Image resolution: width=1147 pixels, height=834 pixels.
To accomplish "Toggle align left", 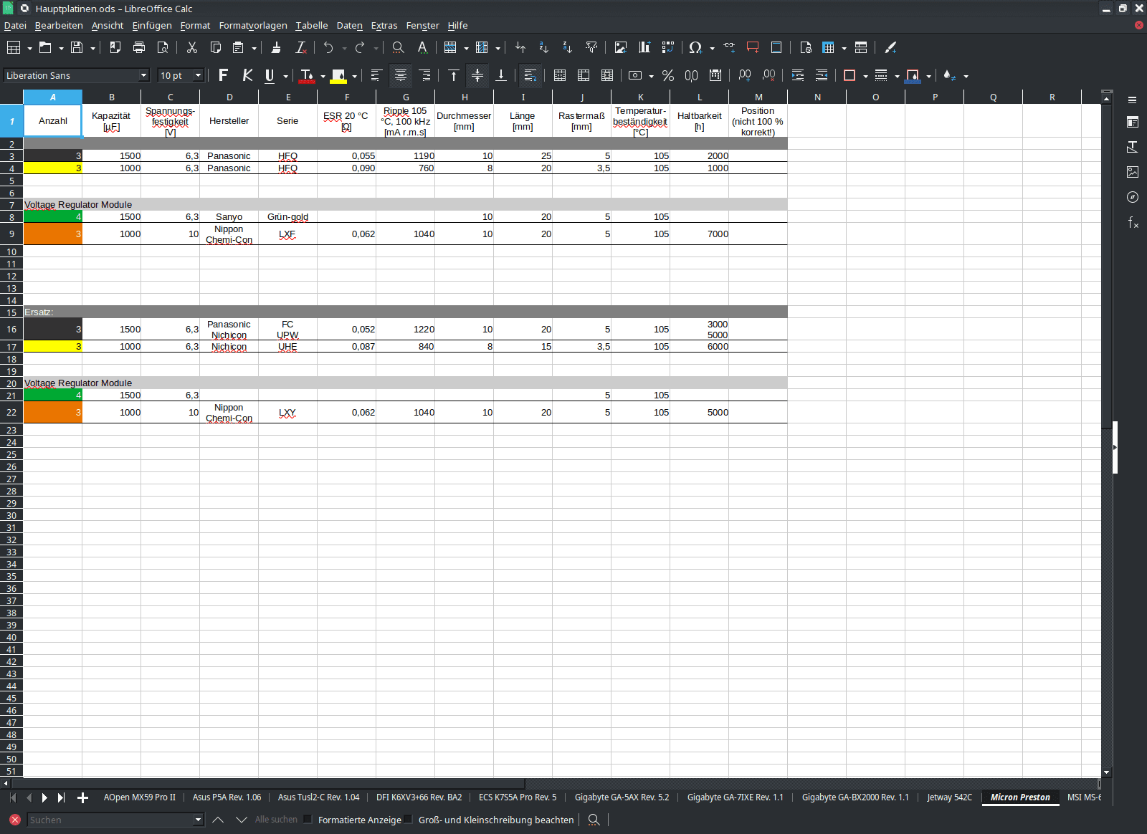I will [376, 75].
